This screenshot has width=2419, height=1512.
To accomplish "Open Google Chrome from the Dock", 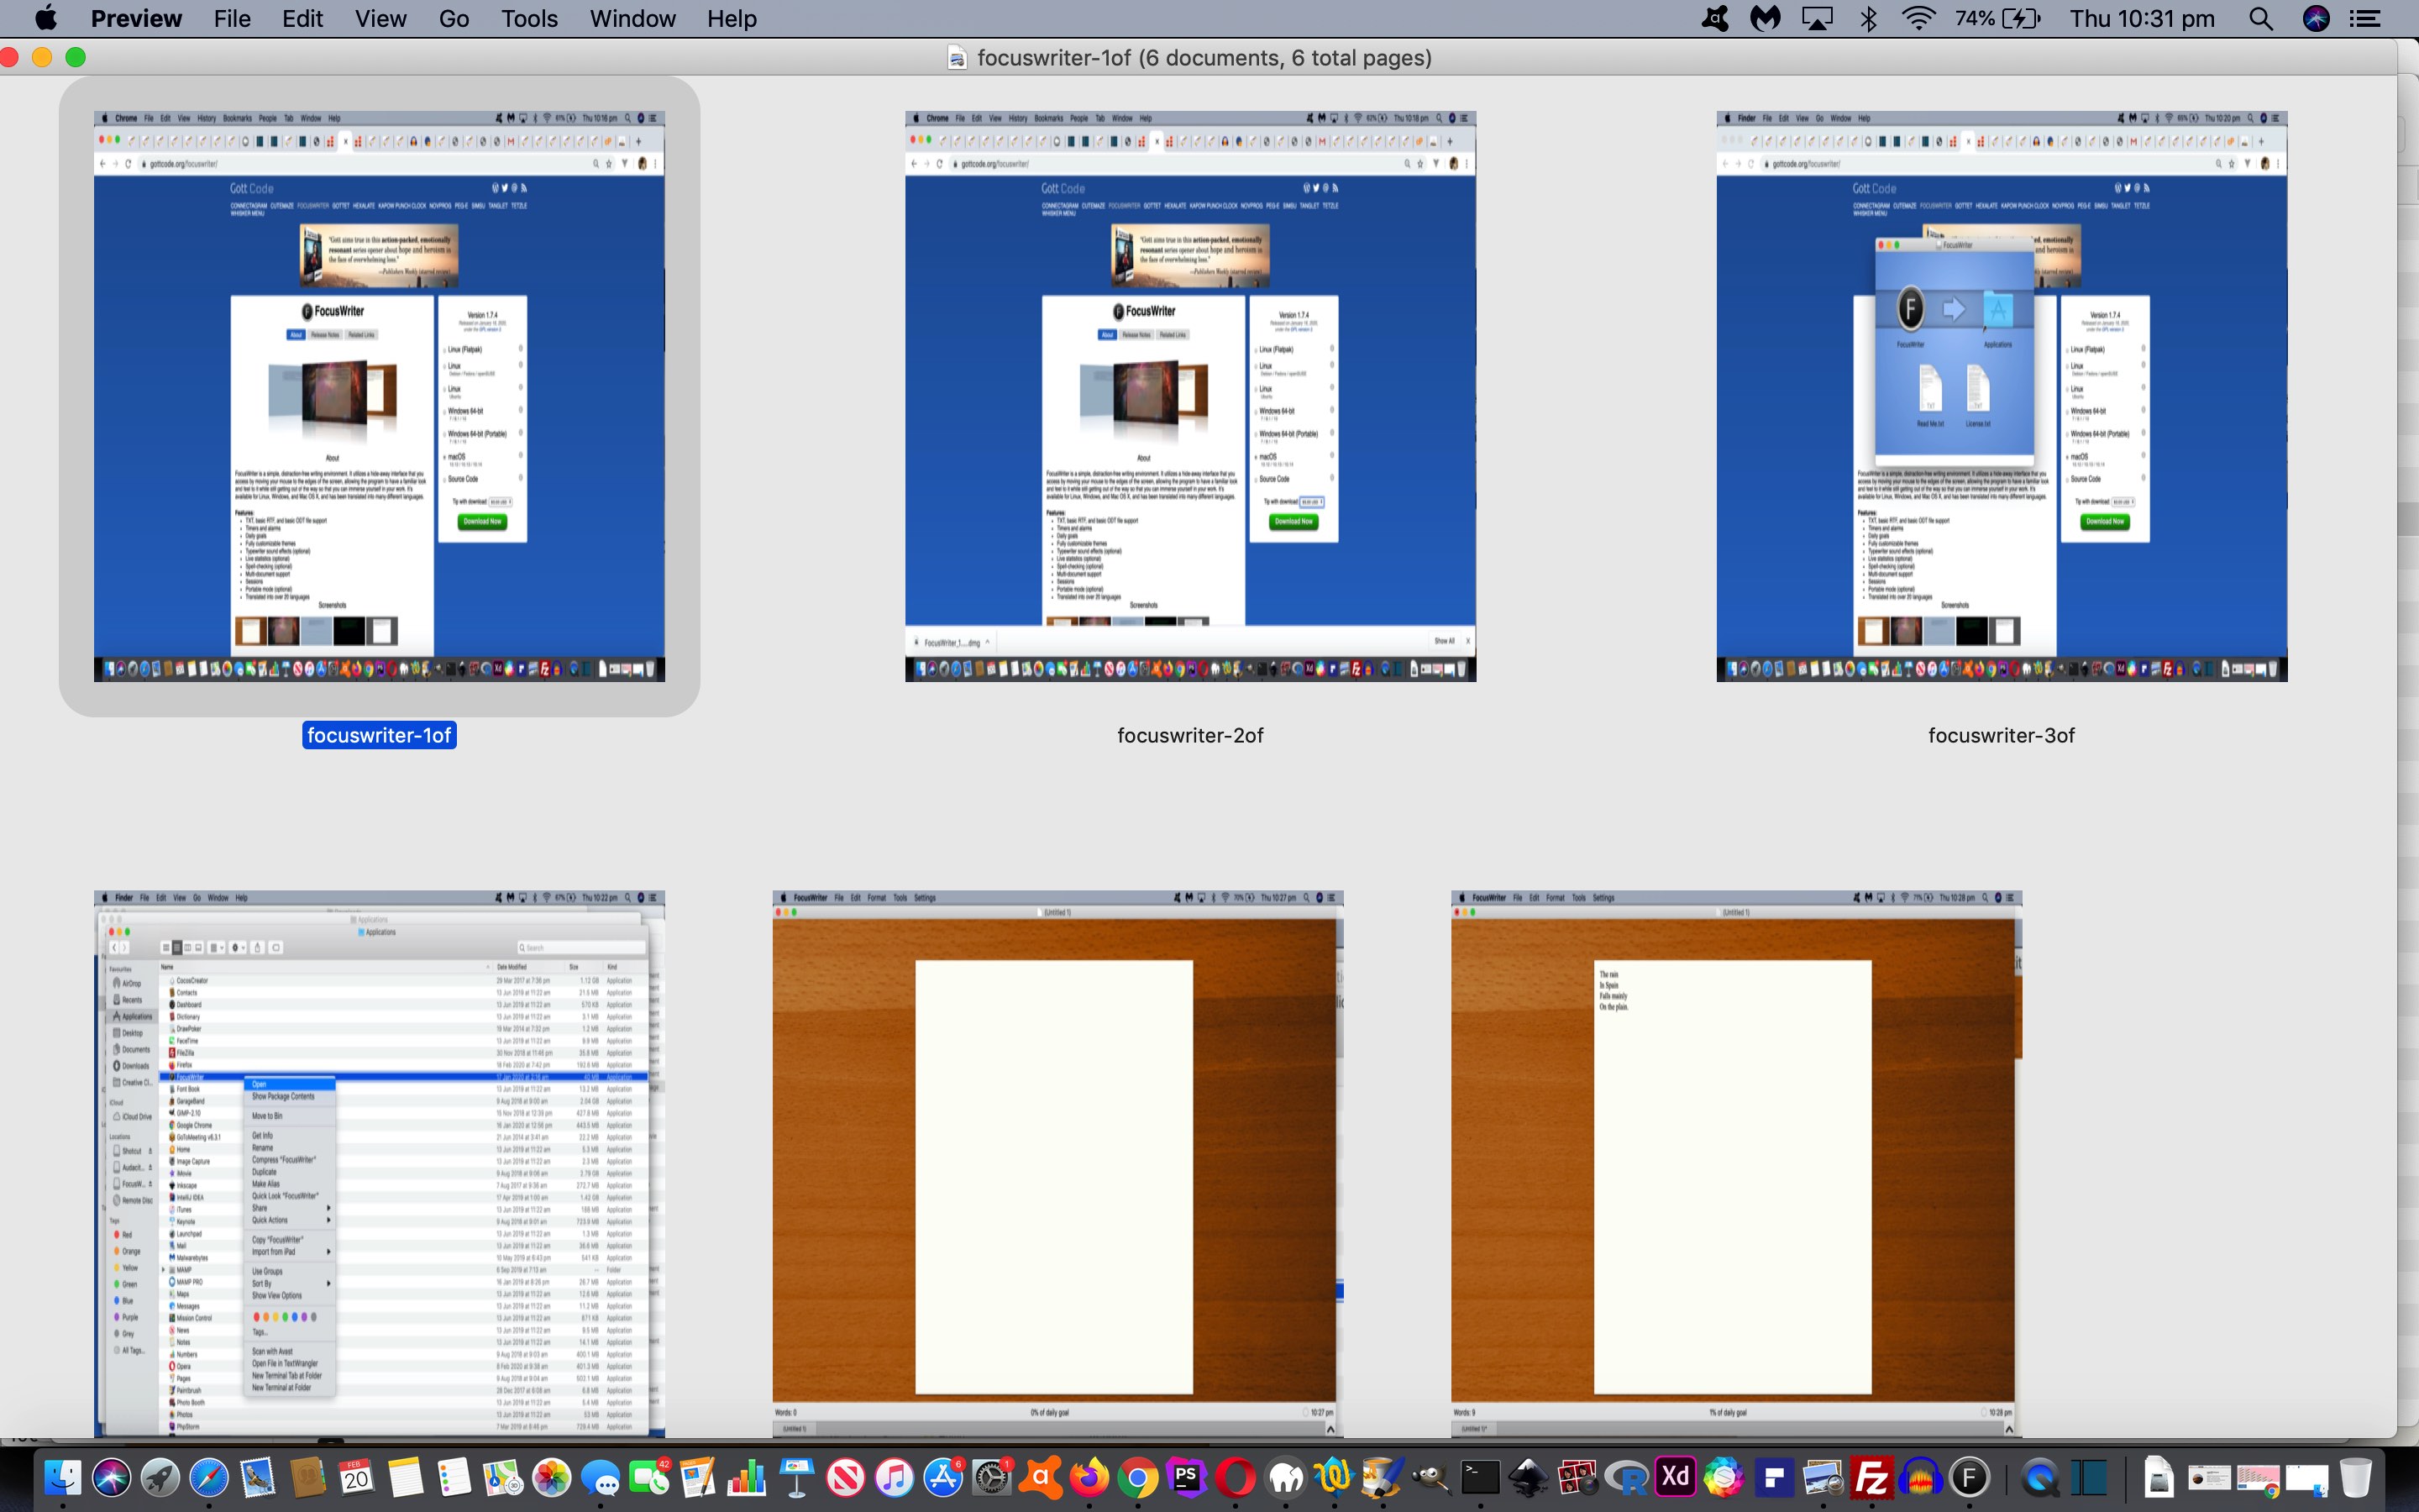I will pyautogui.click(x=1139, y=1477).
